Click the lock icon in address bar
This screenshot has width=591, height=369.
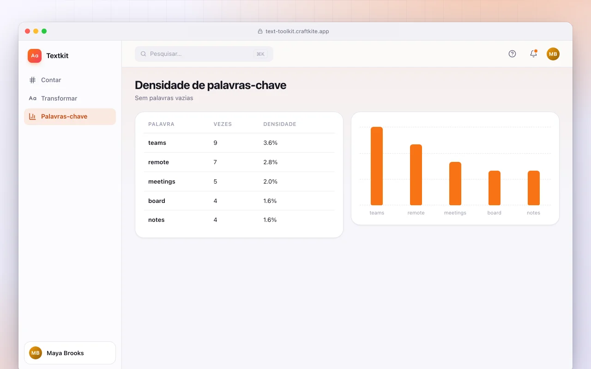pos(260,31)
